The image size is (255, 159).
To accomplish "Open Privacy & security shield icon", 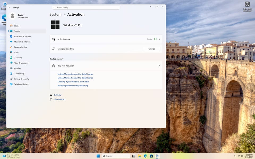I will click(x=11, y=79).
